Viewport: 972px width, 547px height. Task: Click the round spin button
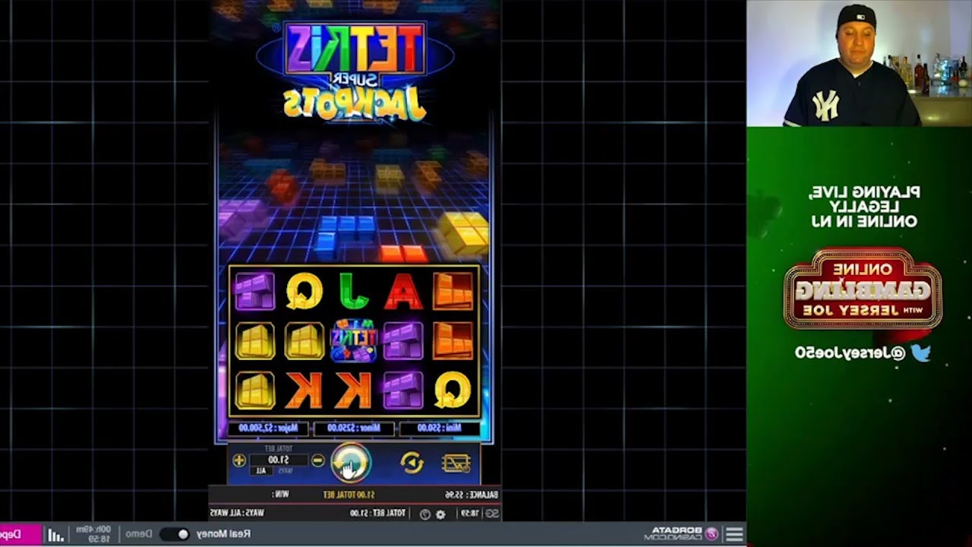[x=350, y=463]
